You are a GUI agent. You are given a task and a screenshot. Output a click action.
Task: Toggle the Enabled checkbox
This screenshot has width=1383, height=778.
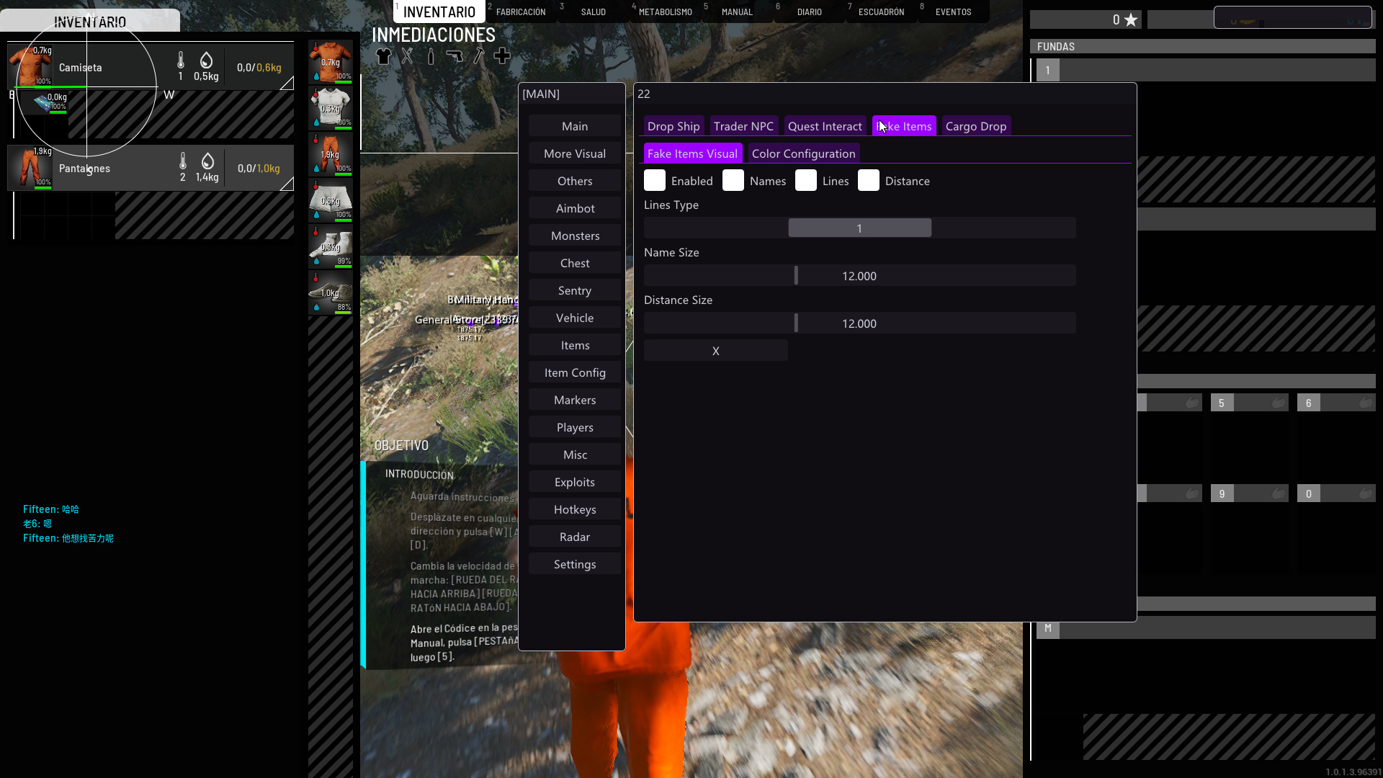tap(655, 181)
